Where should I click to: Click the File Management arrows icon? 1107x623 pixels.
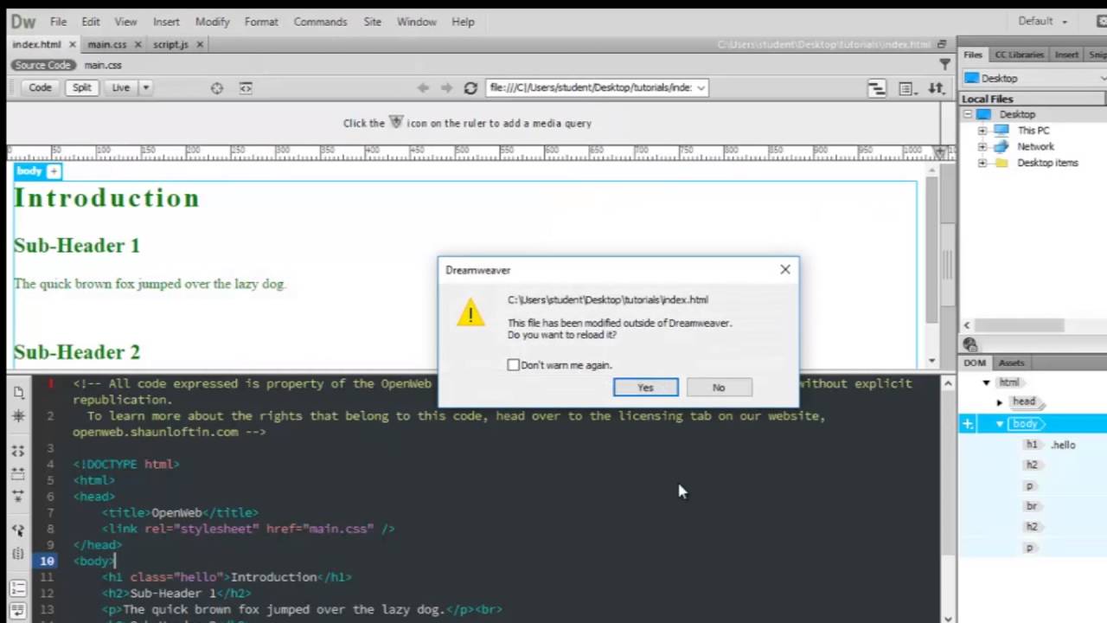[936, 88]
